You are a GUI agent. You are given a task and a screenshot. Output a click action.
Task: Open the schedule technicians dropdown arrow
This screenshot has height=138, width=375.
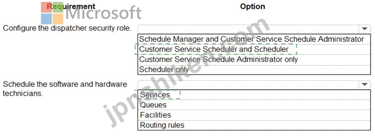click(x=365, y=84)
